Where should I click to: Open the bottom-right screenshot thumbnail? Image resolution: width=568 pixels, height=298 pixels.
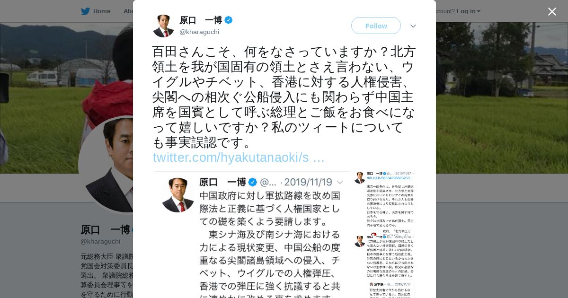tap(384, 289)
